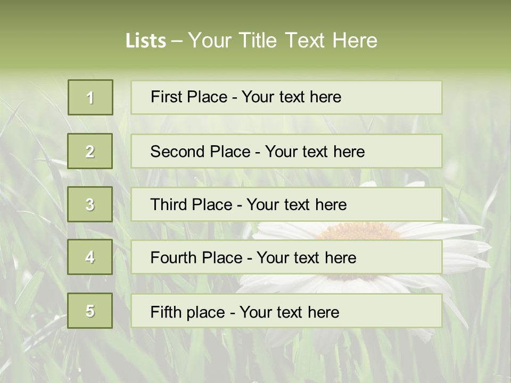This screenshot has height=383, width=511.
Task: Select the number 1 box
Action: click(90, 97)
